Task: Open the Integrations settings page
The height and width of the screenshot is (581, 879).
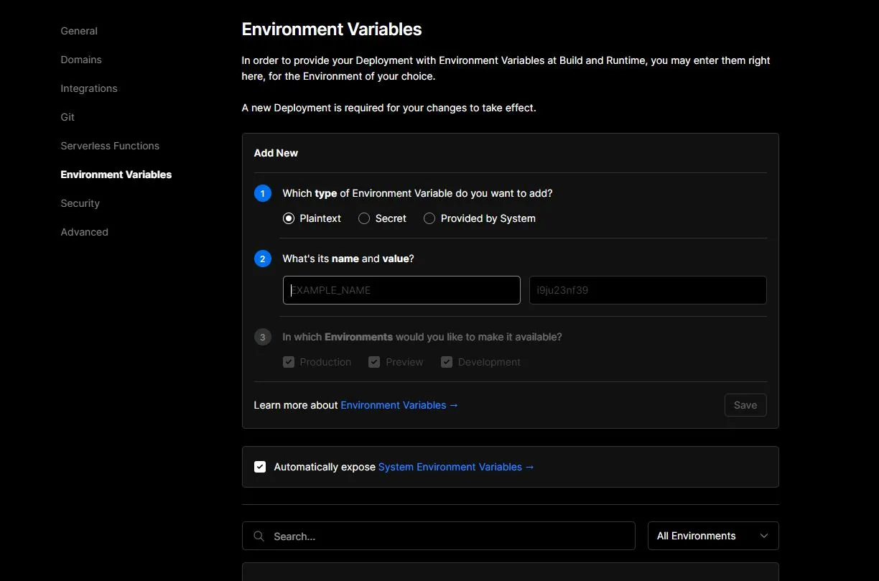Action: tap(89, 88)
